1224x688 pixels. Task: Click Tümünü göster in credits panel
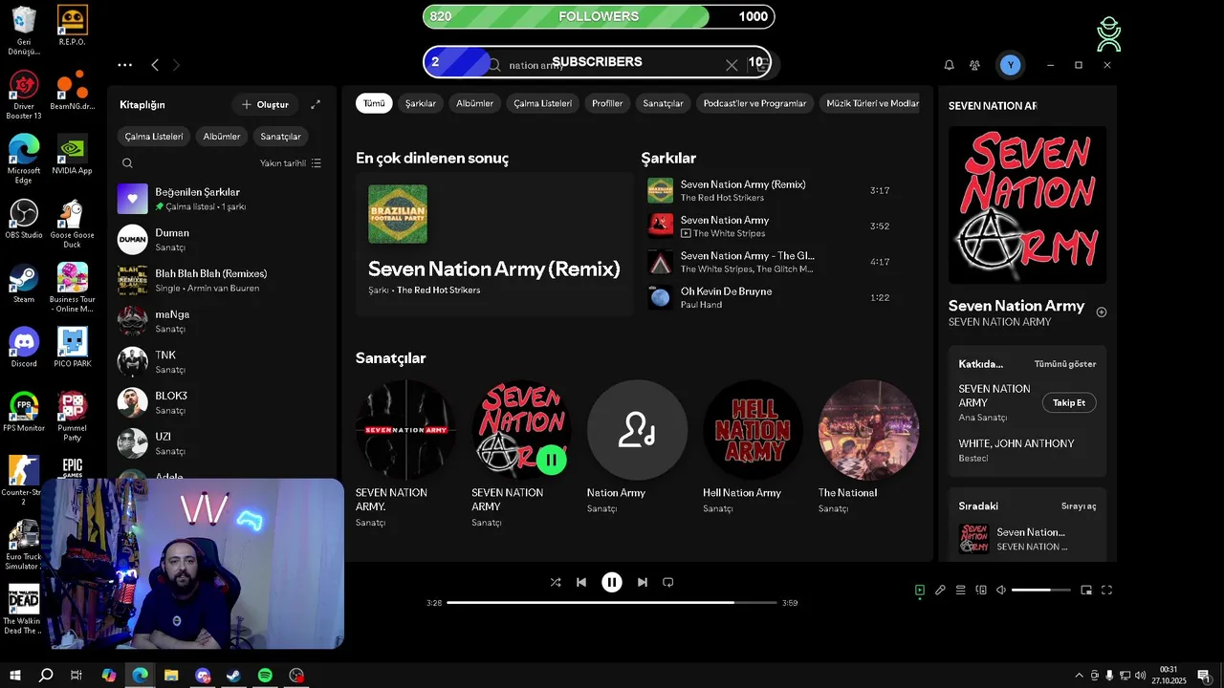coord(1065,364)
